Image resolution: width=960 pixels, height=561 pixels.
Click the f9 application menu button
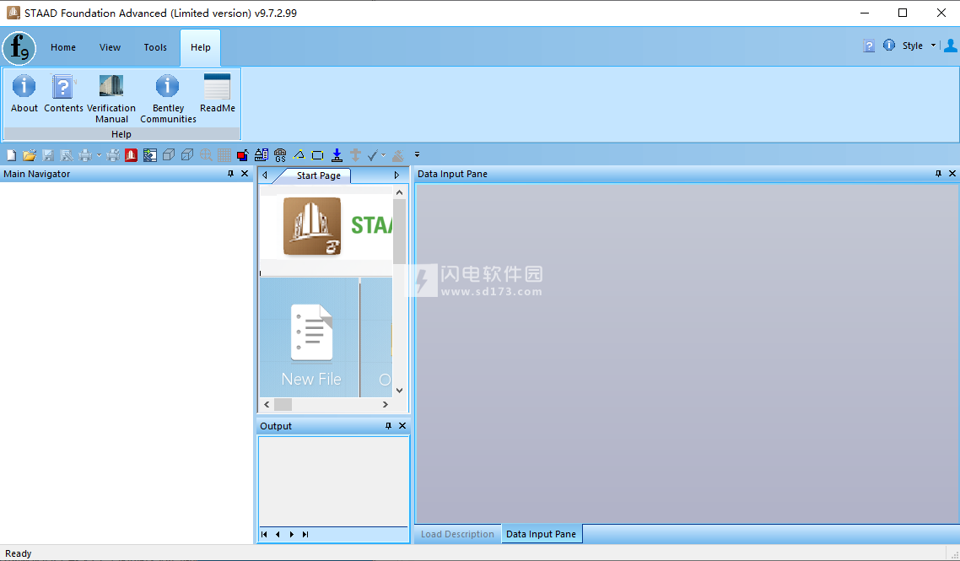19,48
